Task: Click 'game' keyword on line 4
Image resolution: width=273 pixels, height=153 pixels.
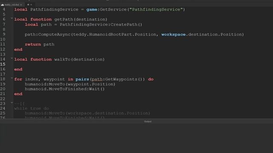Action: [92, 9]
